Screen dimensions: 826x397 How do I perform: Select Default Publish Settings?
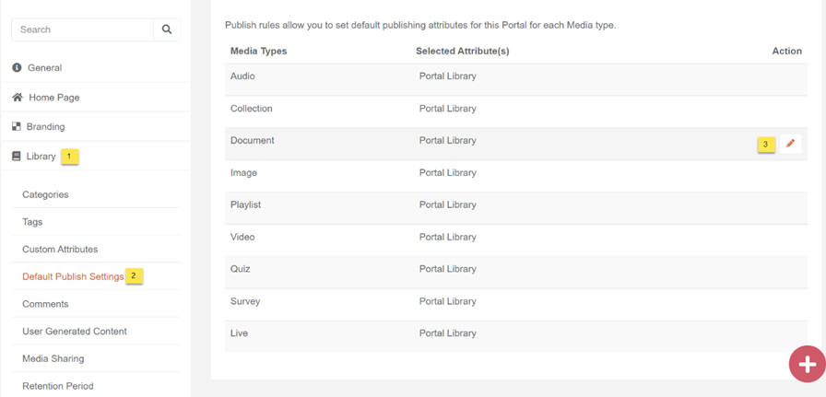(73, 276)
